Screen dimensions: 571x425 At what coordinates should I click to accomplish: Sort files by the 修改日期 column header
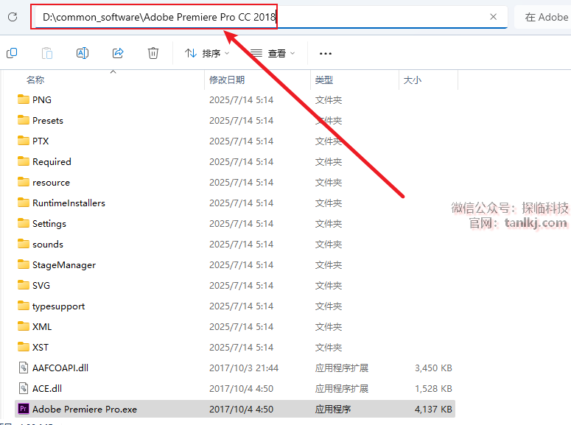pyautogui.click(x=227, y=80)
